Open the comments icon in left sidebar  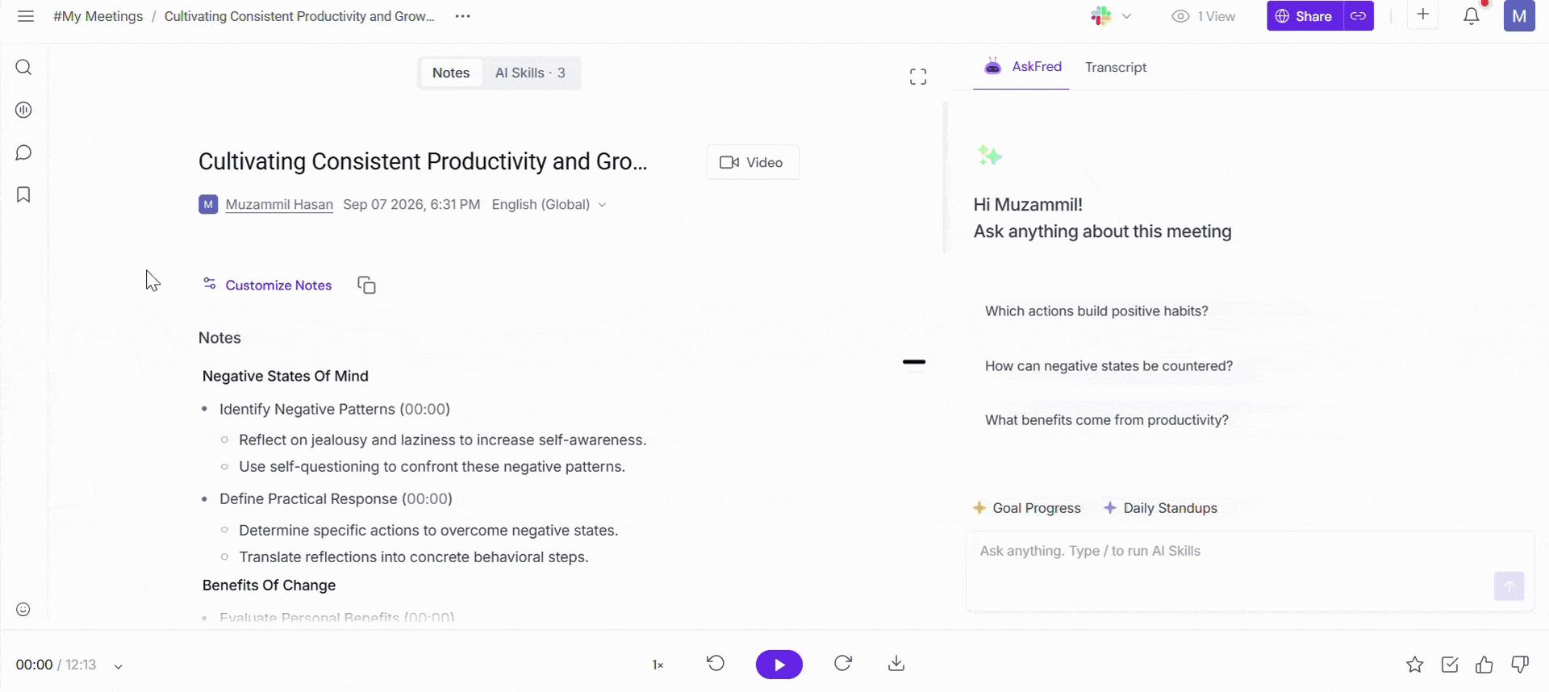coord(23,152)
